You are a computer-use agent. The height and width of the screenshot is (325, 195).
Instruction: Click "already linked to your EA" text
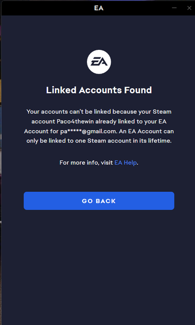pyautogui.click(x=131, y=121)
